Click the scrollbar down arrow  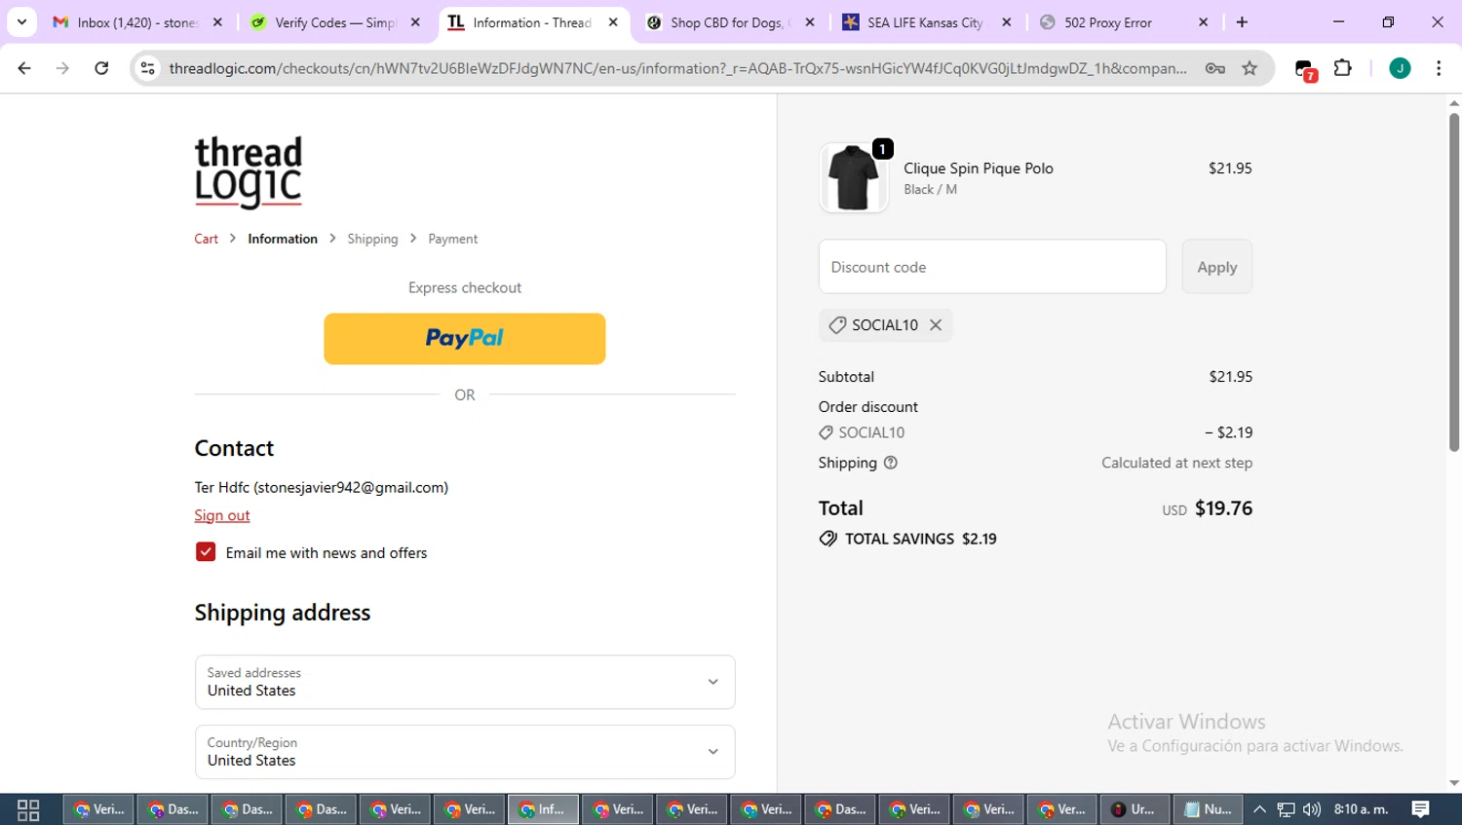(1454, 783)
